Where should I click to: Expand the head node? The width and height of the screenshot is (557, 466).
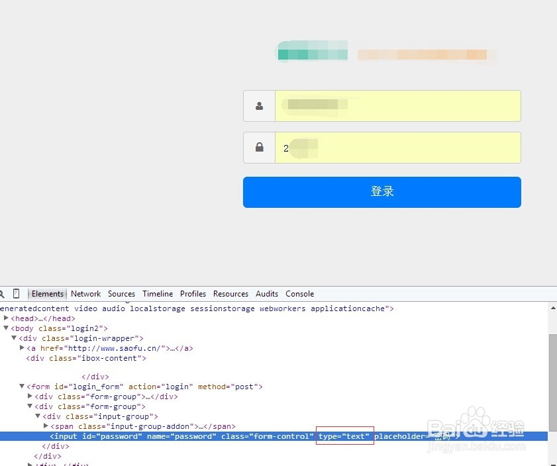[6, 318]
